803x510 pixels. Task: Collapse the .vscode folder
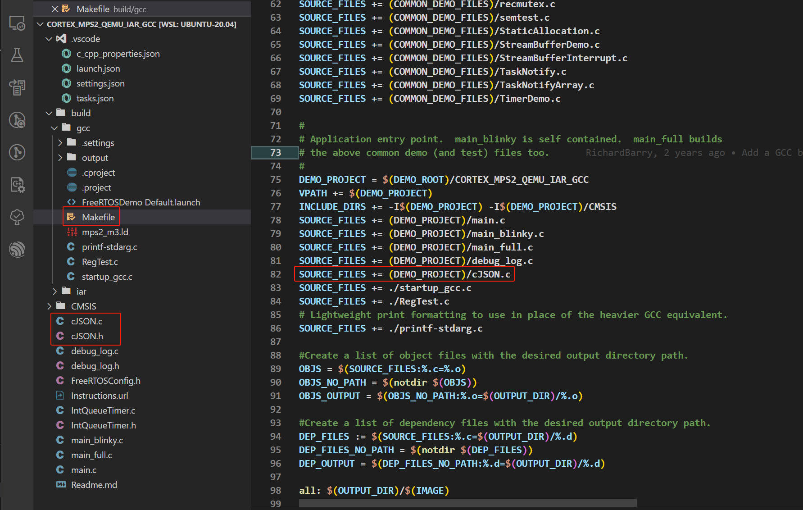(x=49, y=39)
